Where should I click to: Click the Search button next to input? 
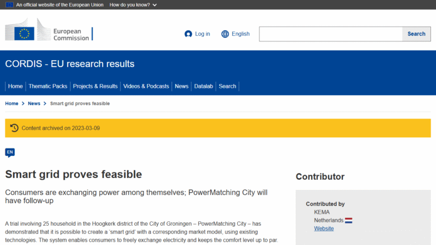point(416,34)
